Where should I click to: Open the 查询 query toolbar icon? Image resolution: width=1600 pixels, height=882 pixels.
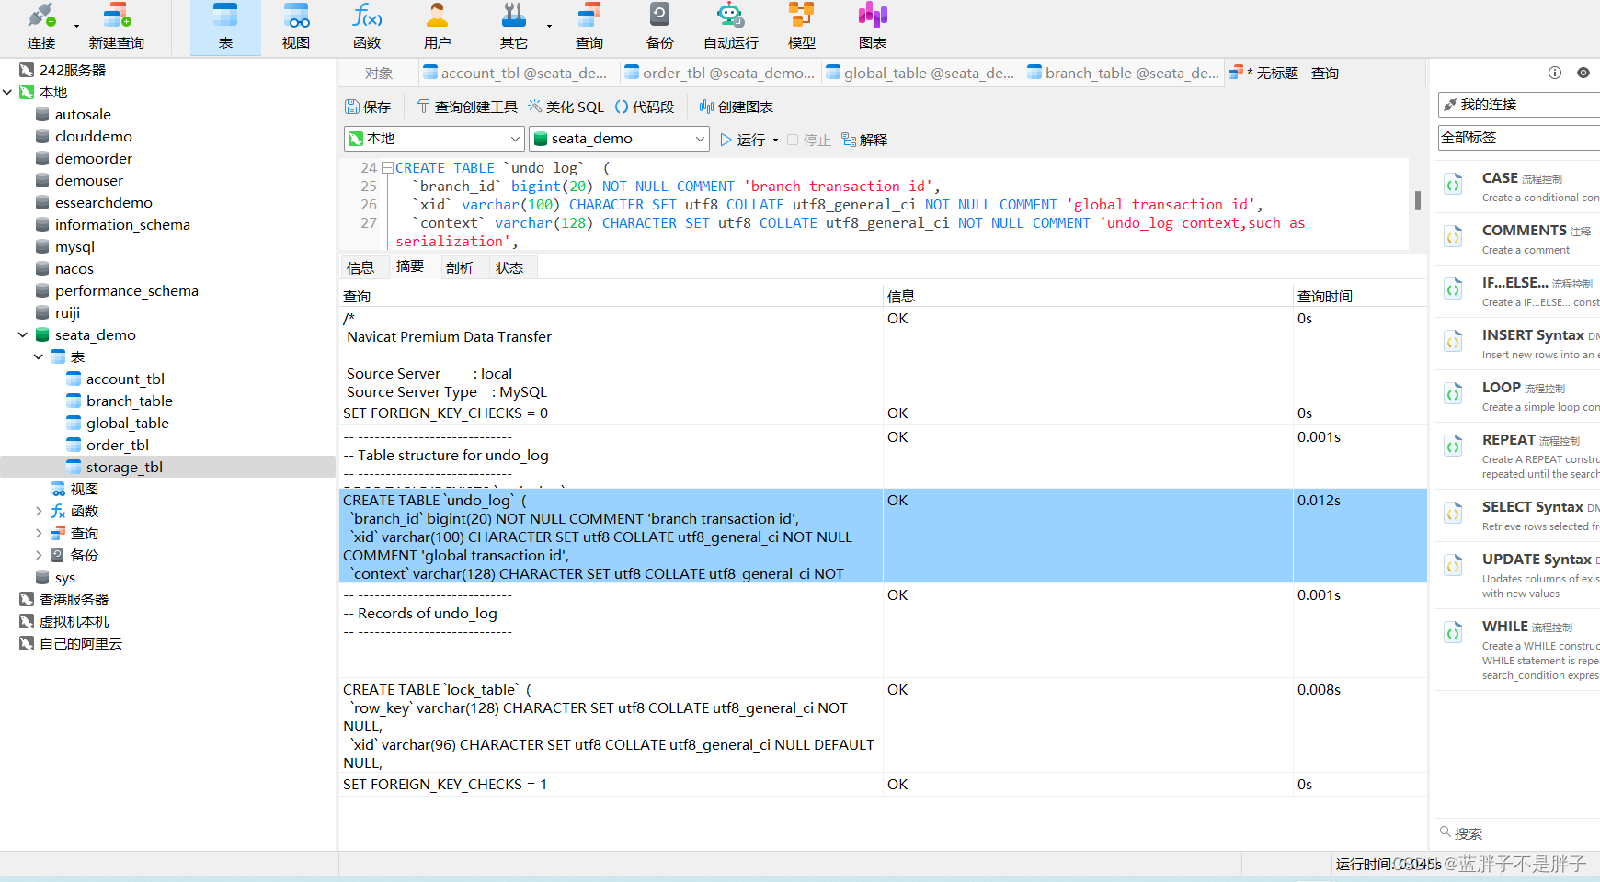(x=589, y=26)
